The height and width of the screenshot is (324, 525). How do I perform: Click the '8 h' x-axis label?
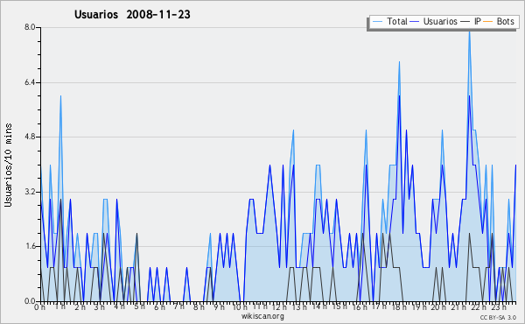(199, 307)
